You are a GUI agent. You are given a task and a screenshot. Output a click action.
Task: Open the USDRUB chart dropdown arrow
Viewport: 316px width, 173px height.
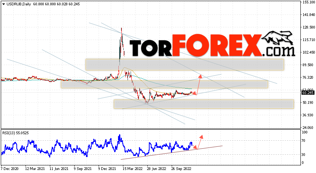coord(3,4)
